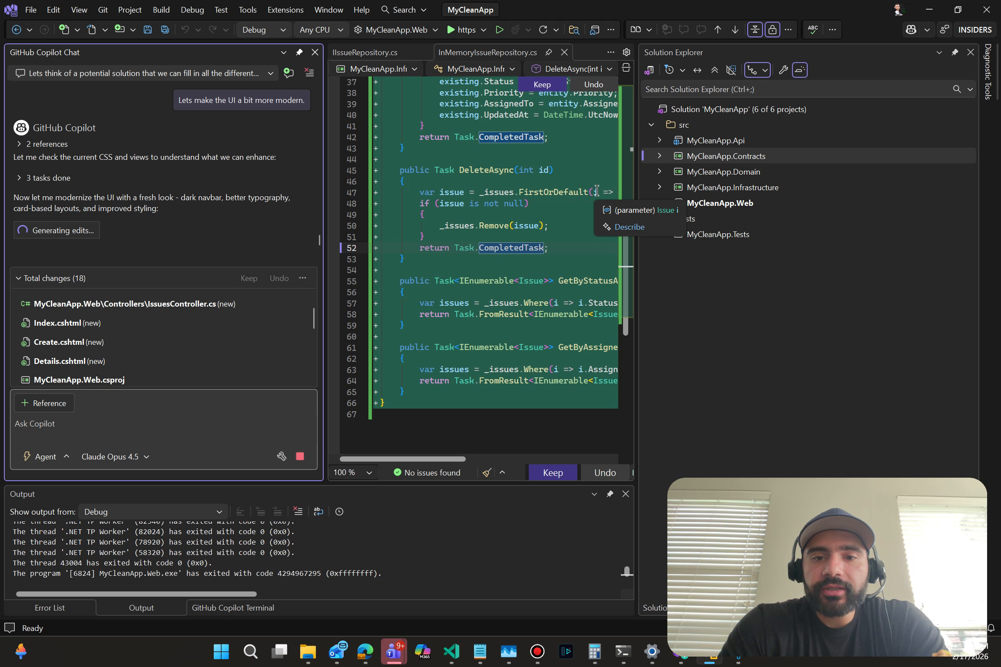Open Copilot tools selection wrench icon
Image resolution: width=1001 pixels, height=667 pixels.
click(282, 456)
